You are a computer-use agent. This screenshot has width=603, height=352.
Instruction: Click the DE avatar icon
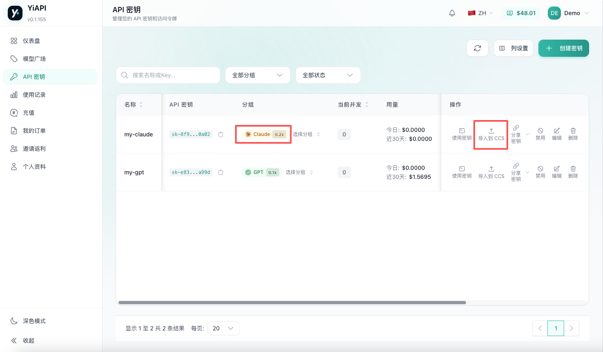point(554,13)
